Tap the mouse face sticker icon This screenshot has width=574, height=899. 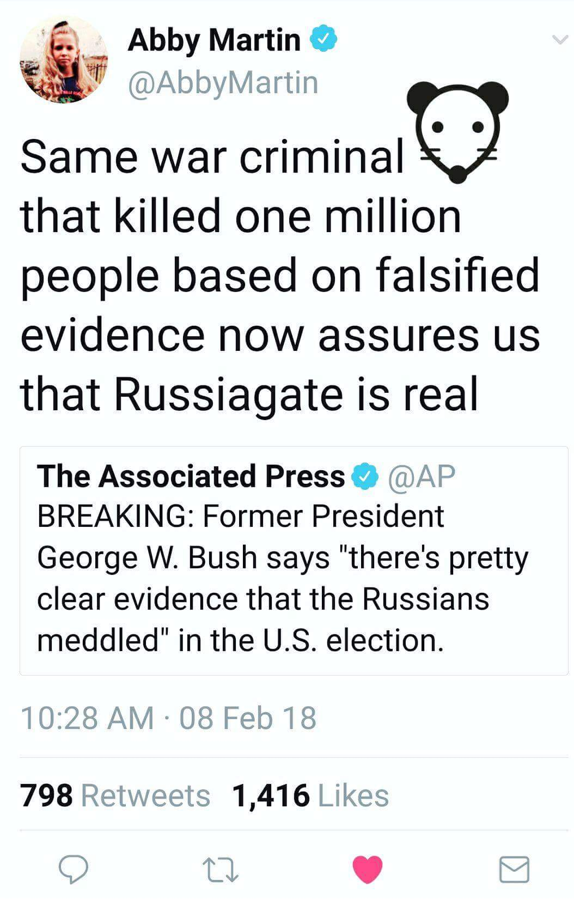(458, 130)
